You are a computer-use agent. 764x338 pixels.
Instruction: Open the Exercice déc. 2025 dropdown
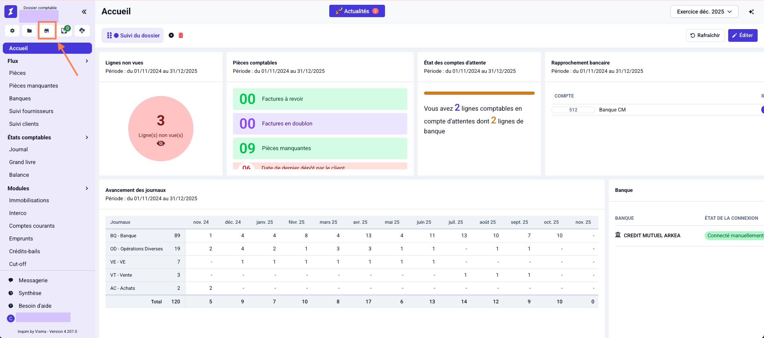point(704,12)
